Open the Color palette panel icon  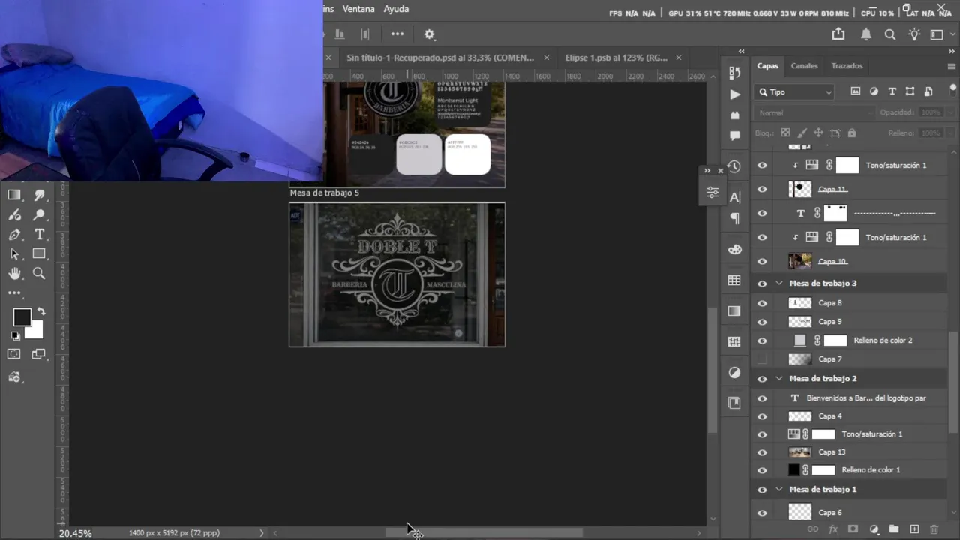[734, 250]
